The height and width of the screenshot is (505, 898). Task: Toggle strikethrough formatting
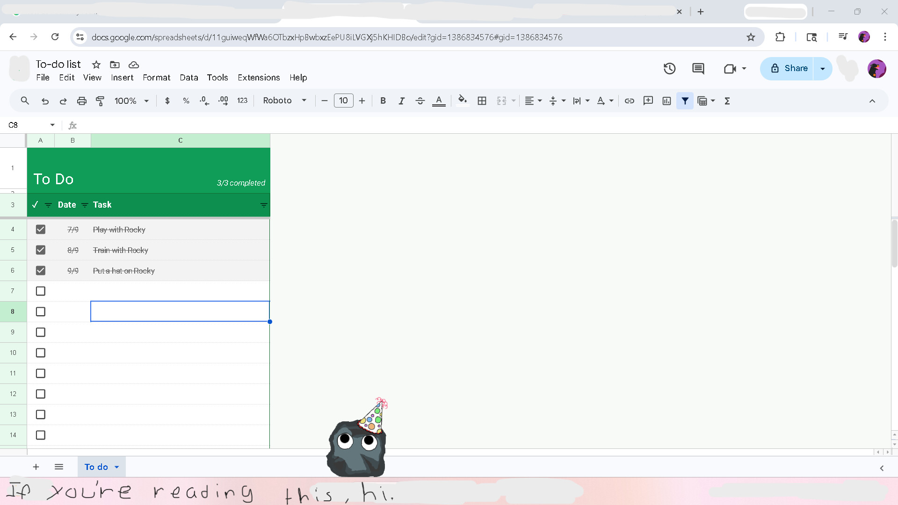tap(420, 101)
